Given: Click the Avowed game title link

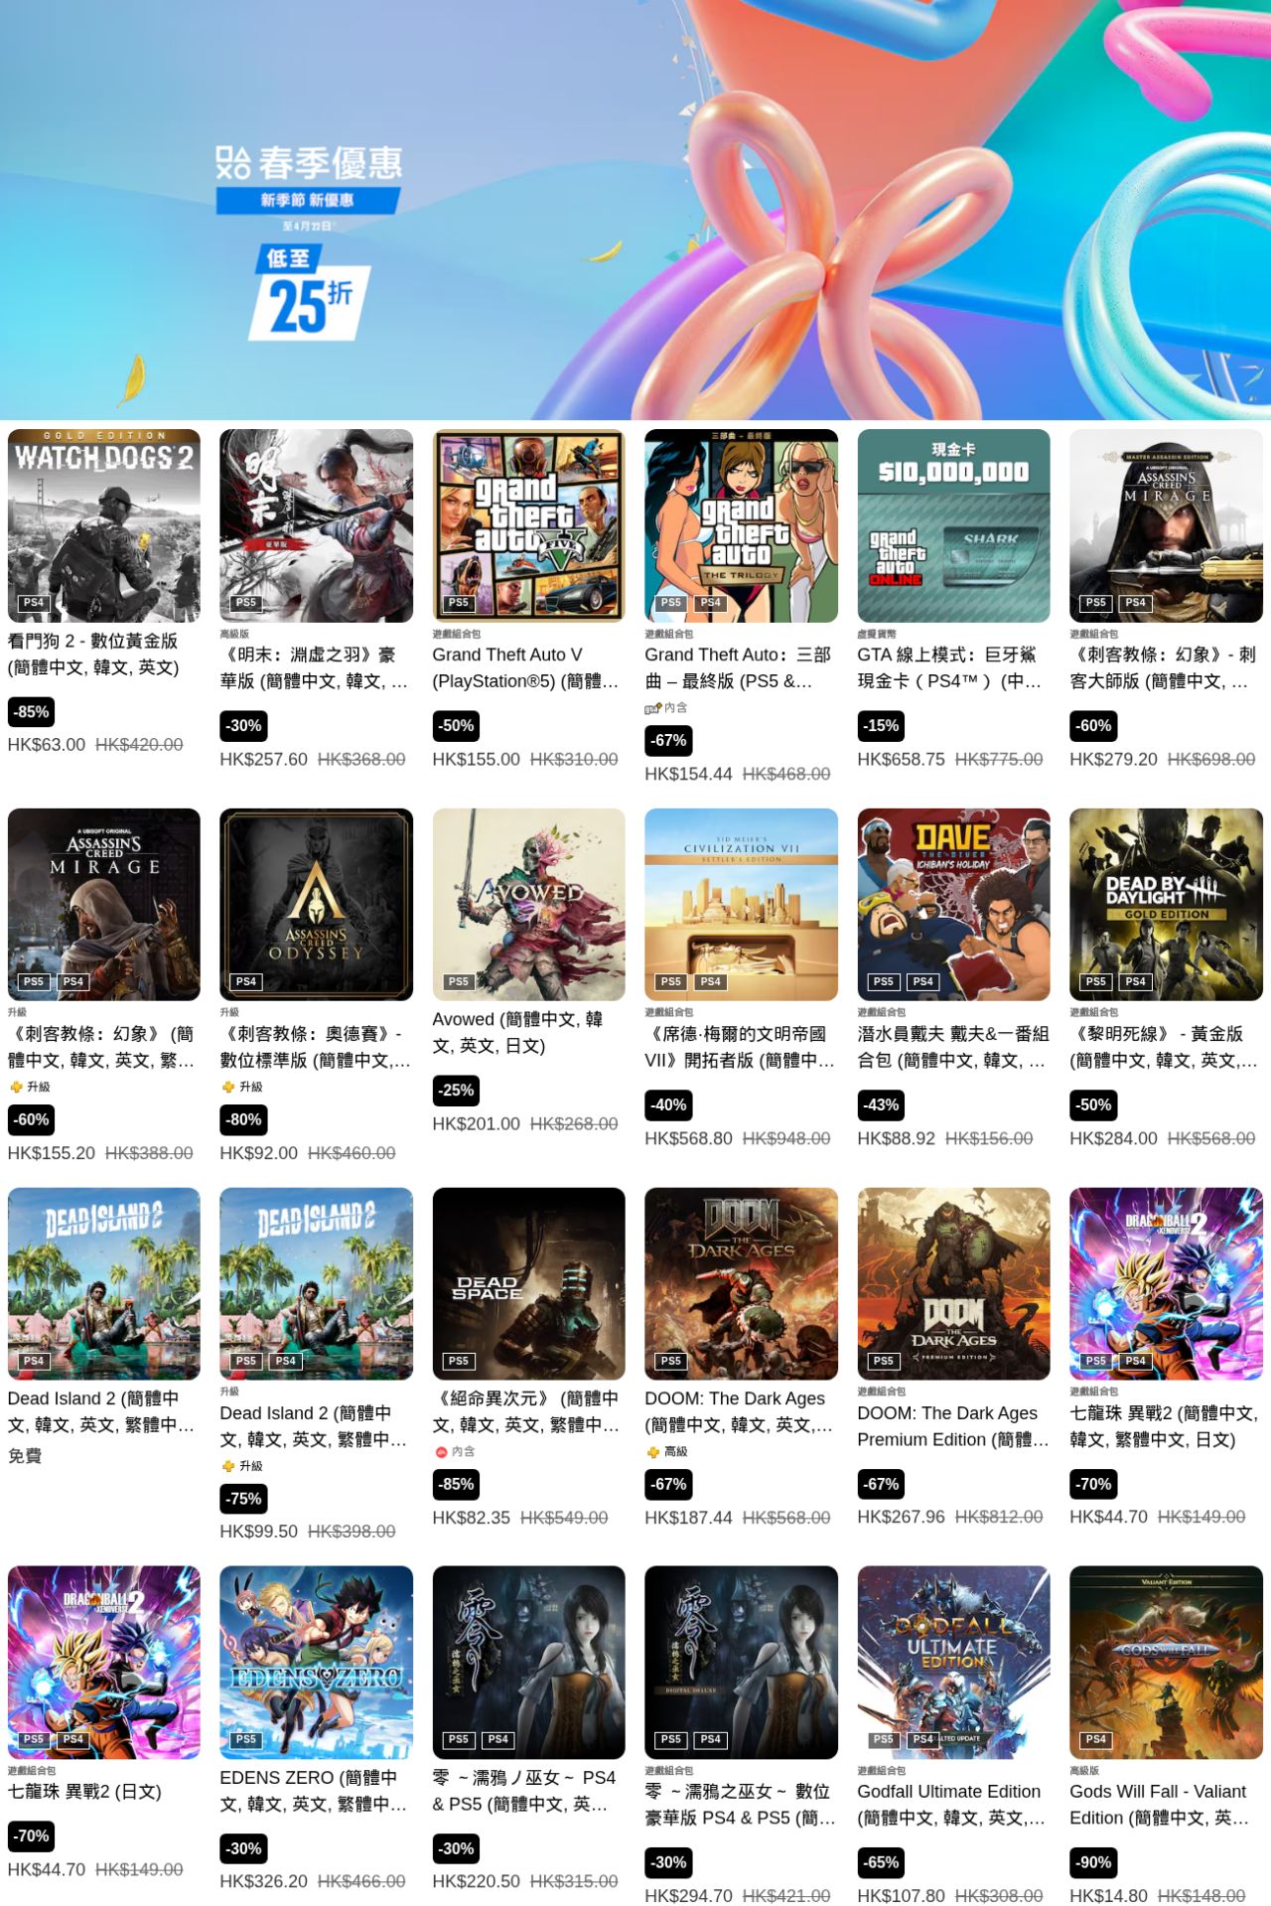Looking at the screenshot, I should pyautogui.click(x=517, y=1032).
